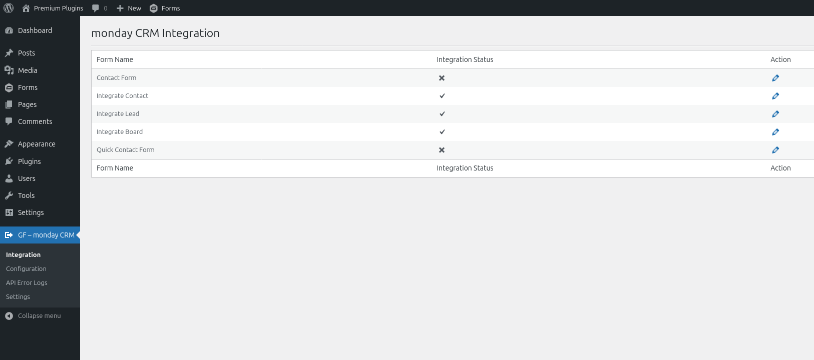Open Configuration under GF – monday CRM

tap(26, 268)
